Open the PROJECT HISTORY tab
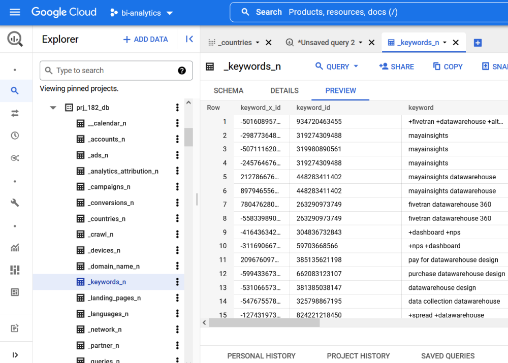 [358, 356]
